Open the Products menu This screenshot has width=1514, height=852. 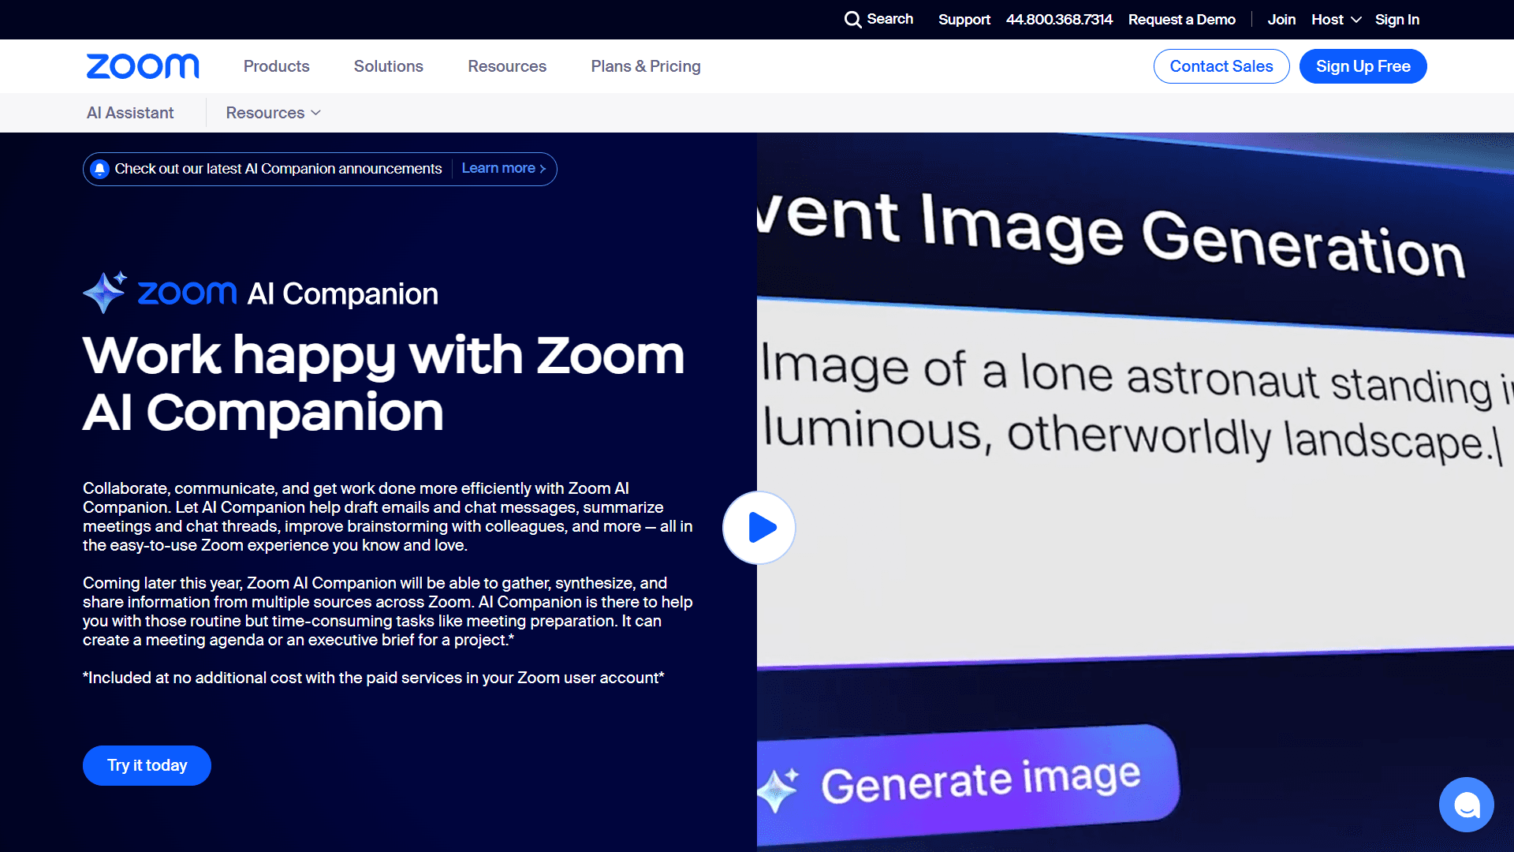point(276,66)
